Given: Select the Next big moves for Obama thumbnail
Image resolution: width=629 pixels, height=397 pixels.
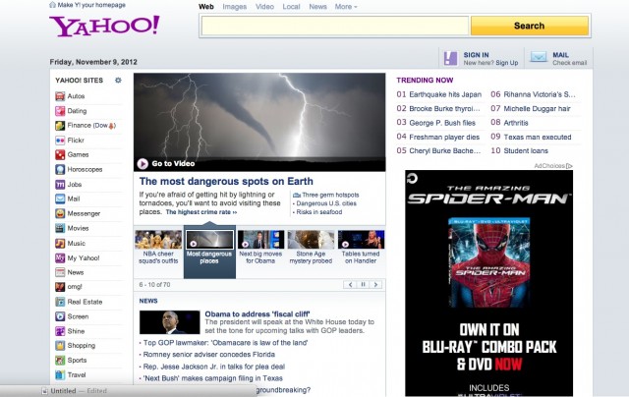Looking at the screenshot, I should pyautogui.click(x=260, y=240).
